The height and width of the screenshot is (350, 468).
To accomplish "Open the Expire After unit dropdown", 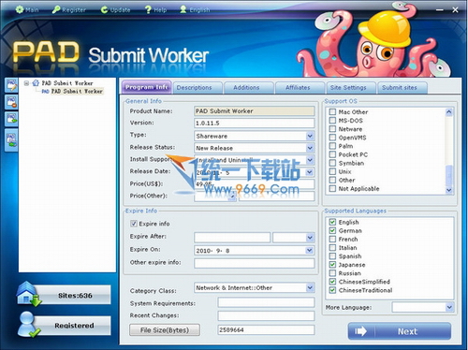I will 310,238.
